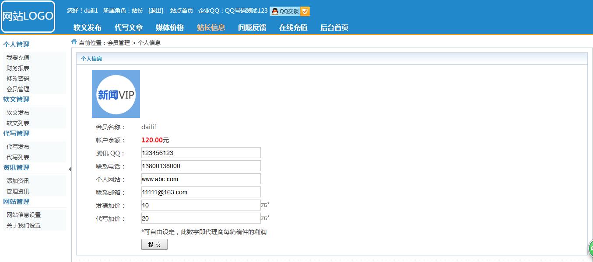Click the home icon in the breadcrumb
The height and width of the screenshot is (262, 593).
coord(74,42)
